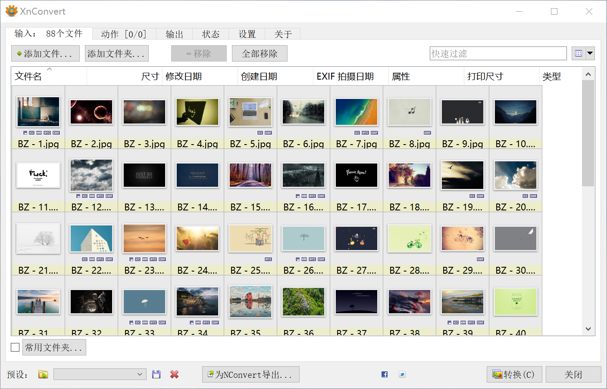The height and width of the screenshot is (389, 607).
Task: Open a preset using the folder icon
Action: (43, 374)
